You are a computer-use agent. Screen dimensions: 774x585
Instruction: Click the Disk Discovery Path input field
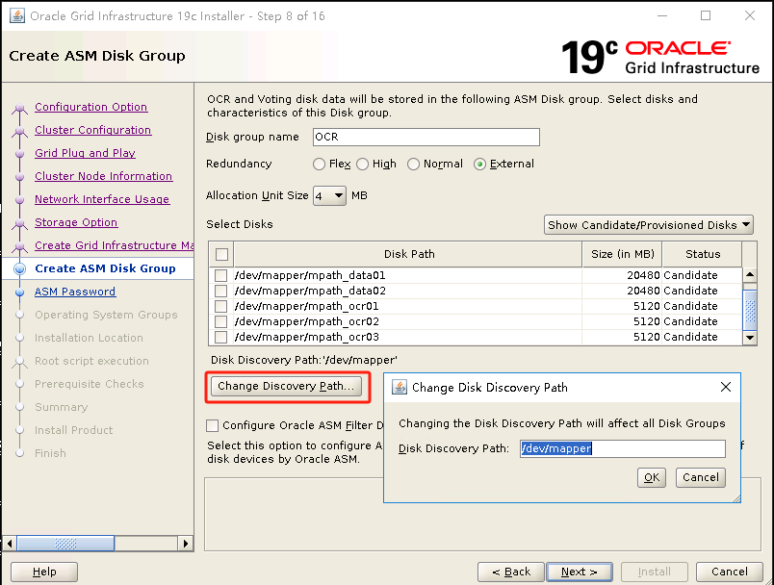point(623,448)
